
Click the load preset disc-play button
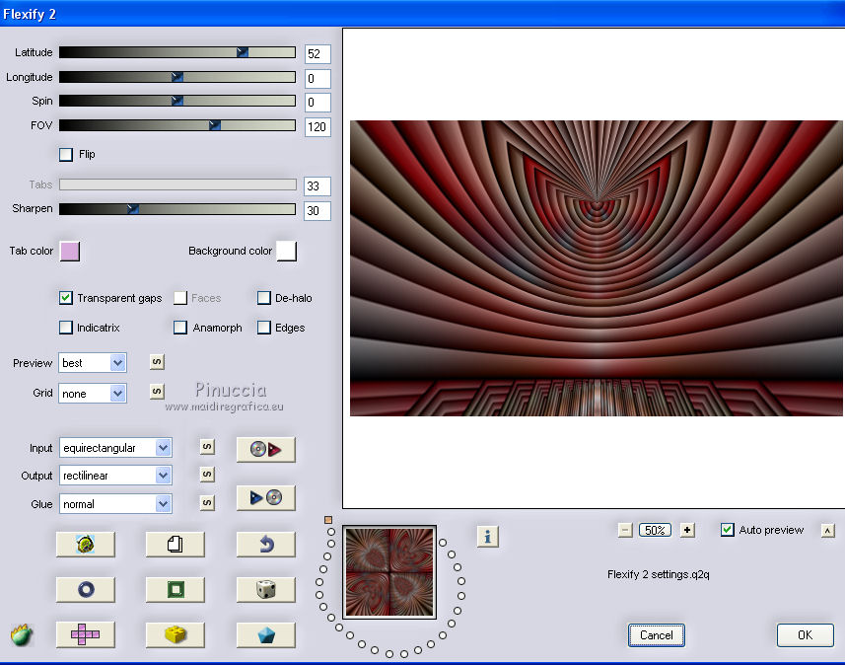(x=265, y=449)
